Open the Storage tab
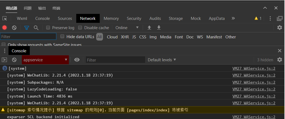 click(x=176, y=19)
